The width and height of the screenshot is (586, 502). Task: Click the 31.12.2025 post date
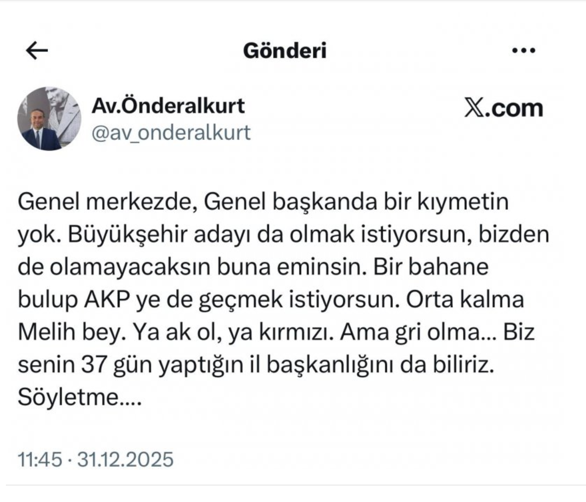click(125, 459)
